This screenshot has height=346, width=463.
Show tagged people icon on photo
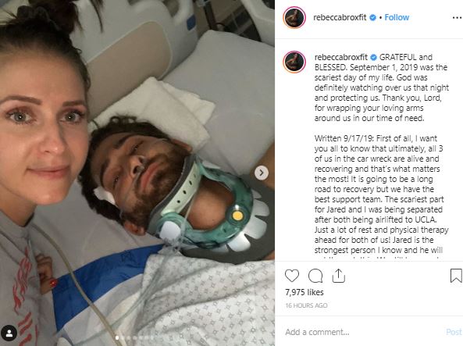click(9, 333)
